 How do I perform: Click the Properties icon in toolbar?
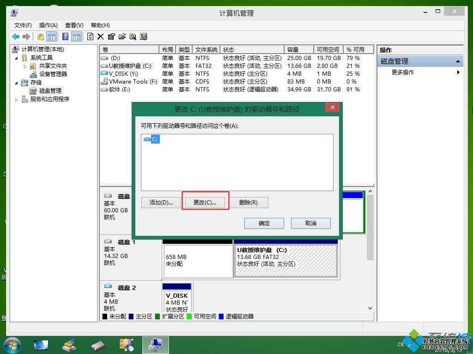tap(111, 37)
